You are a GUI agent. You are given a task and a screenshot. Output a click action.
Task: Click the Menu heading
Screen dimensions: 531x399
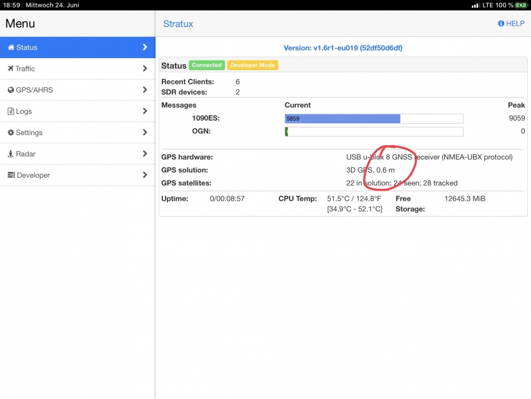[x=20, y=23]
